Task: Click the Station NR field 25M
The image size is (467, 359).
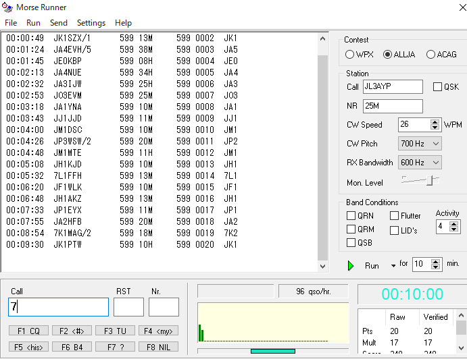Action: pyautogui.click(x=393, y=106)
